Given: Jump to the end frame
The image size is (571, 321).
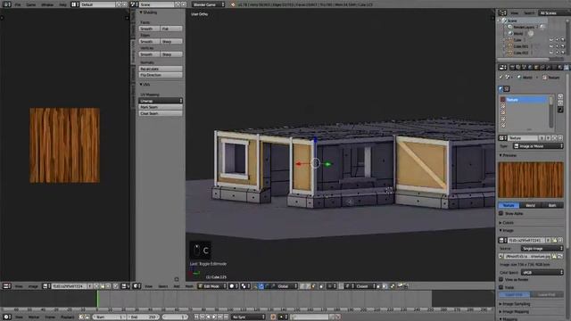Looking at the screenshot, I should (x=226, y=317).
